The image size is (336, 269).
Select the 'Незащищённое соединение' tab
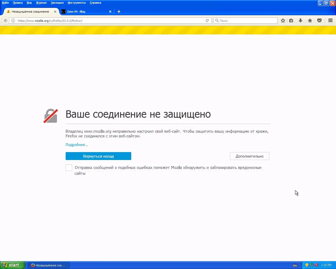[31, 12]
